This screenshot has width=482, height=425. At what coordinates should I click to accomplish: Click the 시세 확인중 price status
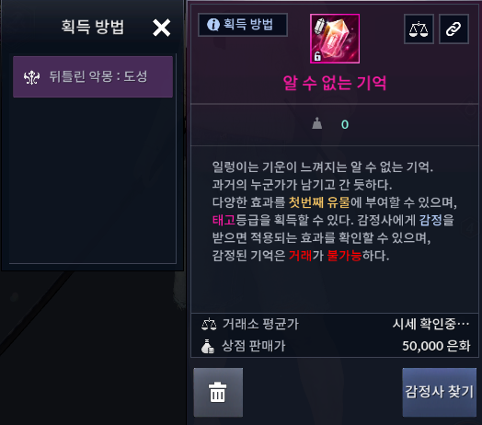[x=431, y=324]
